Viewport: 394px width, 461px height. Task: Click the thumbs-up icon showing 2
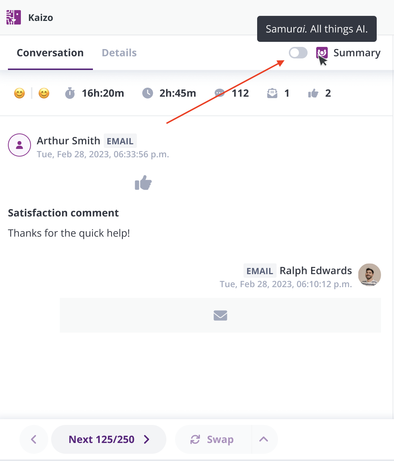pyautogui.click(x=313, y=93)
